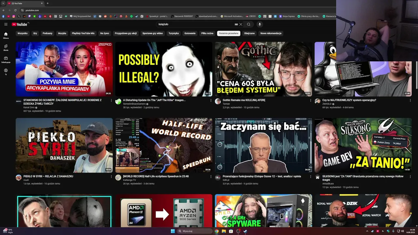Open the tab search dropdown arrow
Screen dimensions: 418x235
(x=3, y=3)
